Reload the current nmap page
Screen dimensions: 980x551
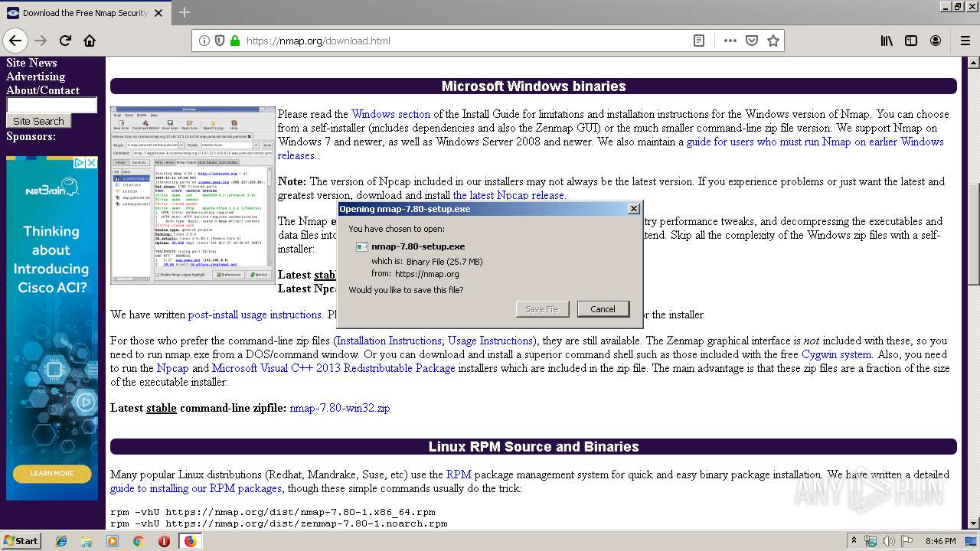[x=65, y=41]
